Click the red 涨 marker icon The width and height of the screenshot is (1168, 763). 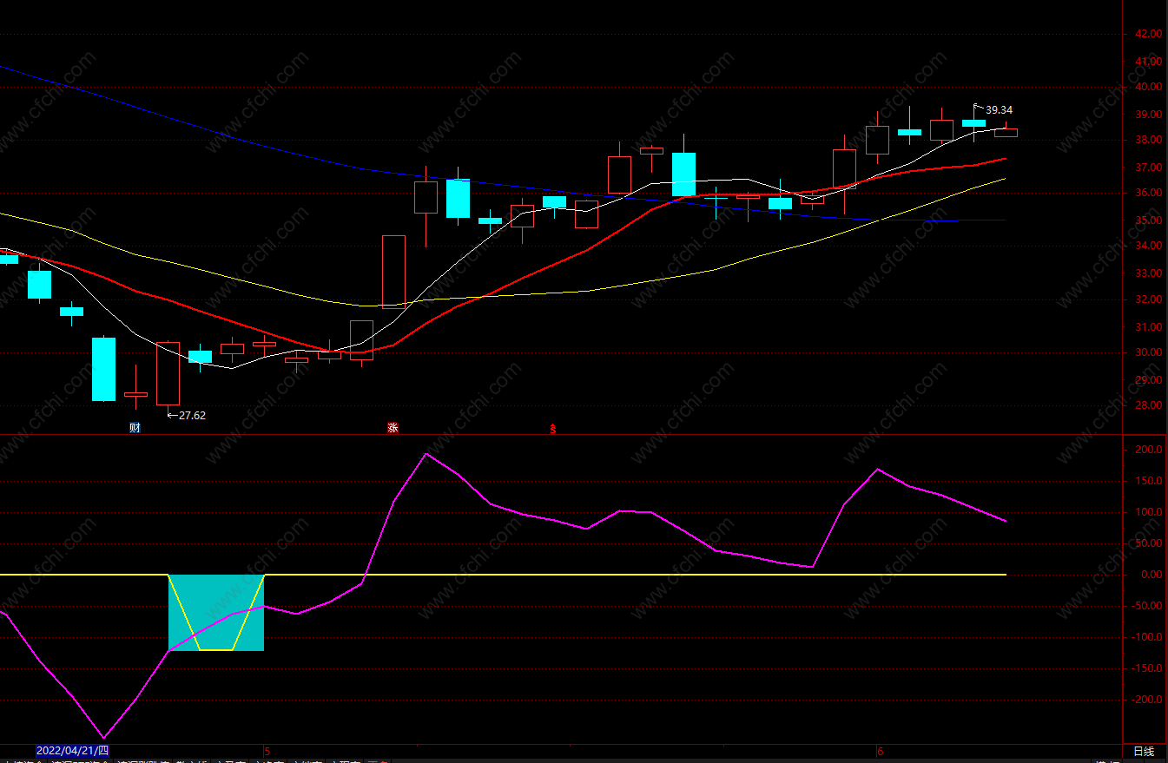[393, 428]
